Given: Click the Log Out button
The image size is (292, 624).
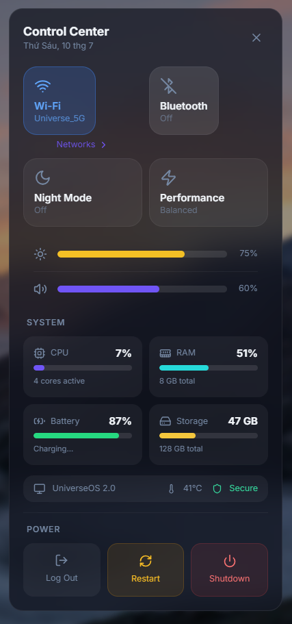Looking at the screenshot, I should tap(62, 570).
